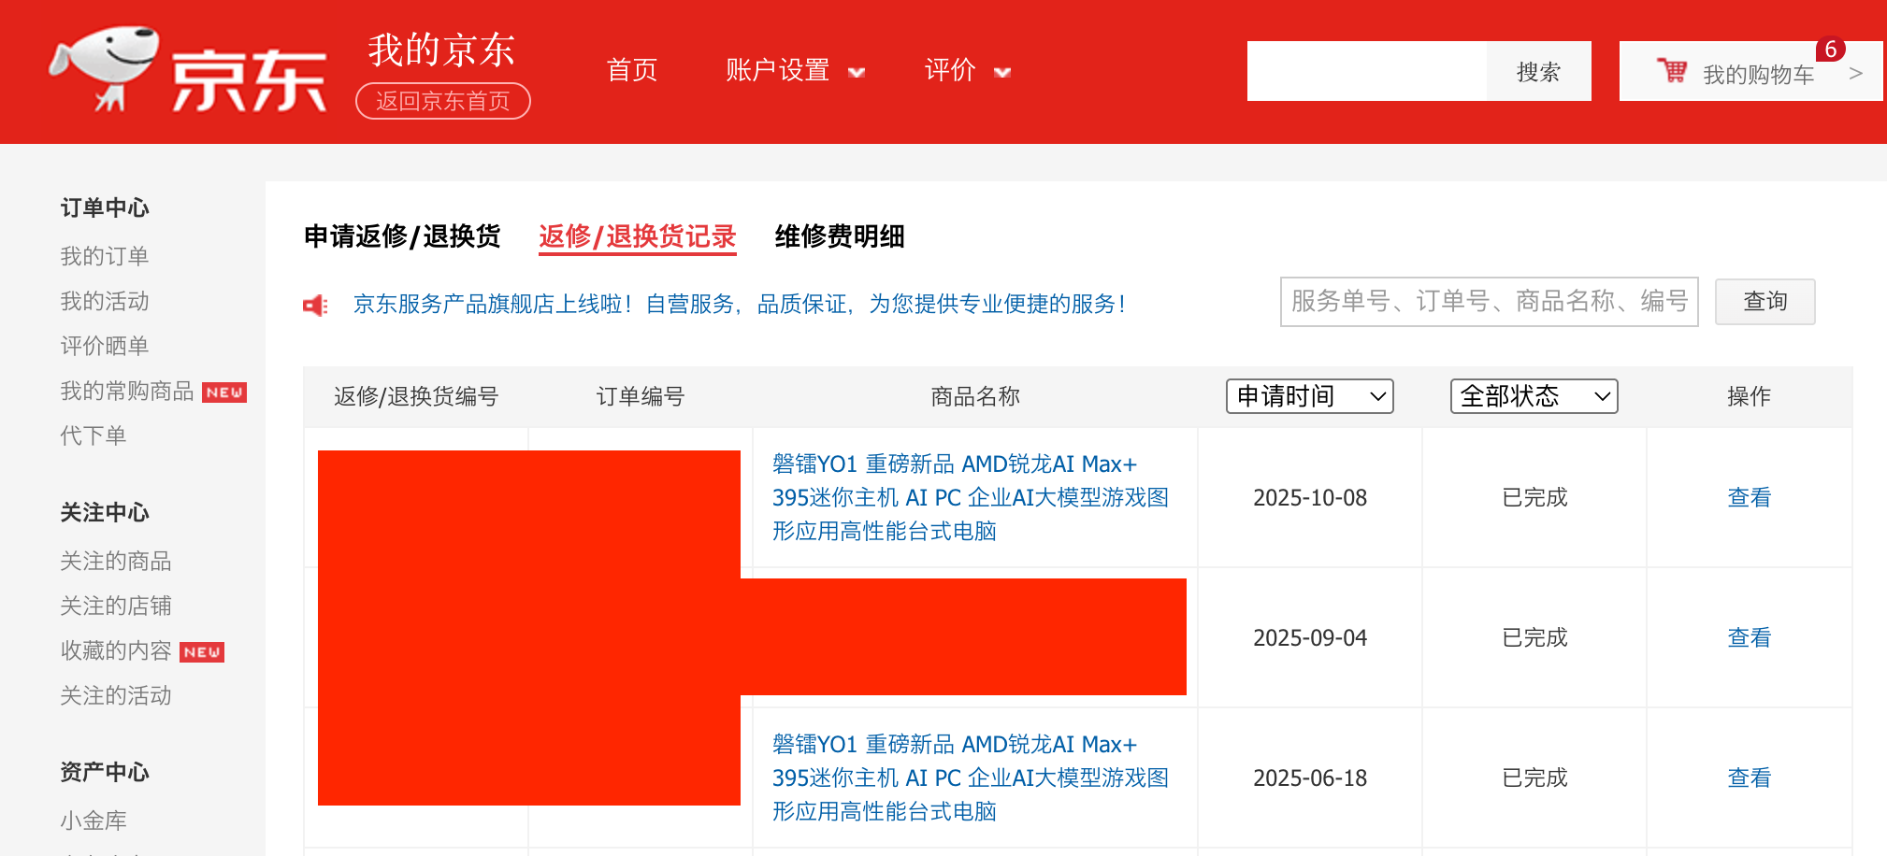Select the 返修/退换货记录 tab

pos(637,236)
